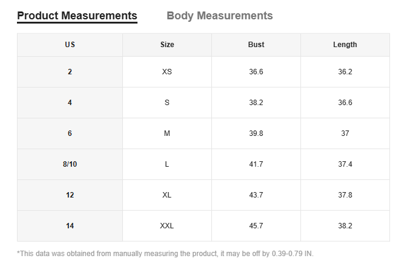The height and width of the screenshot is (270, 407).
Task: Click the Length column header
Action: click(345, 45)
